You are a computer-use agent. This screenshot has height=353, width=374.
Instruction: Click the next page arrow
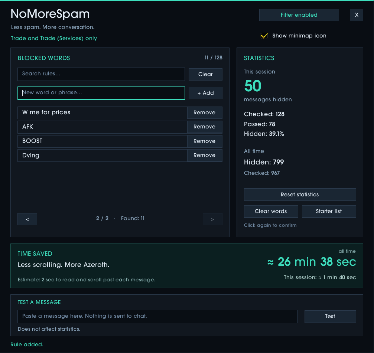(212, 219)
